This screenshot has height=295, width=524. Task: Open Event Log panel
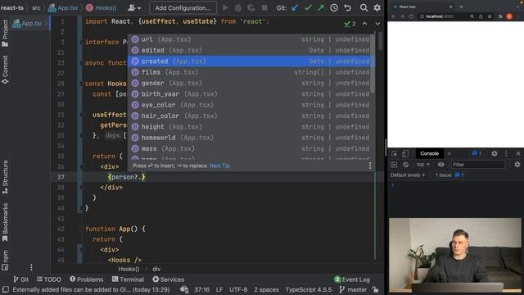click(351, 279)
